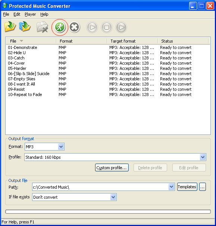Click Ready to convert status of 01-Demonstrate
Image resolution: width=216 pixels, height=226 pixels.
176,47
